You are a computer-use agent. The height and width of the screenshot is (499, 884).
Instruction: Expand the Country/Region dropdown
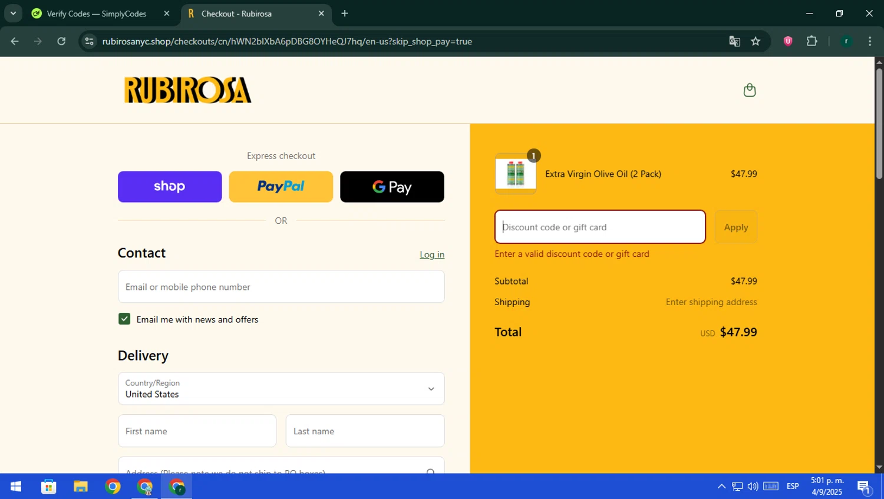[x=281, y=389]
